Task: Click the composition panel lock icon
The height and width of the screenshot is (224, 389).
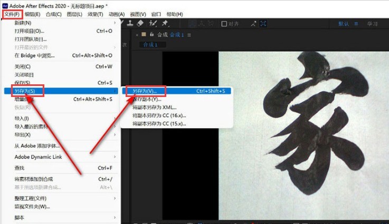Action: (x=151, y=34)
